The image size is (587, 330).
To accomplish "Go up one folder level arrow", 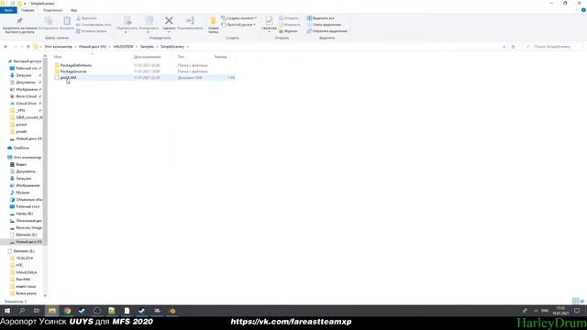I will coord(28,47).
